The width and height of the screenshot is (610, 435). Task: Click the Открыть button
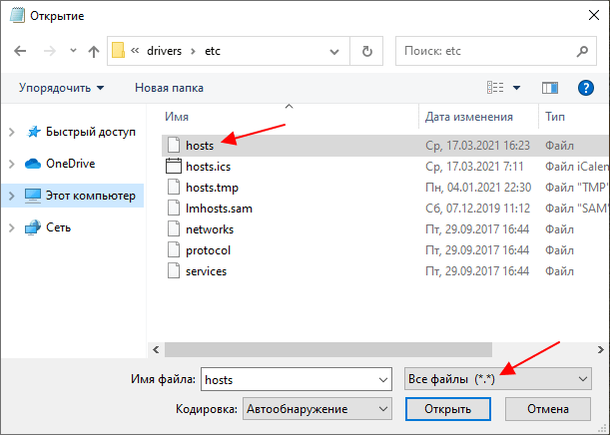448,409
